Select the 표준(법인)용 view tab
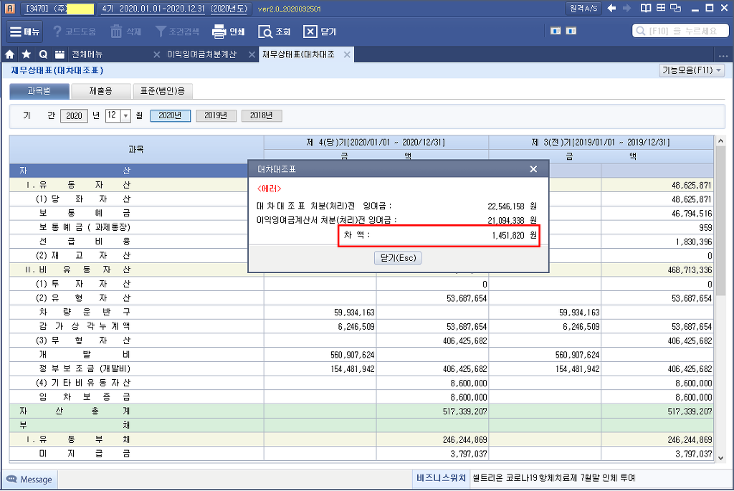The width and height of the screenshot is (734, 491). click(x=163, y=91)
